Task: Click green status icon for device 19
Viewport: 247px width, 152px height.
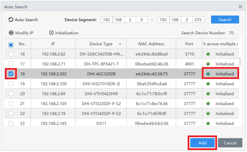Action: coord(208,84)
